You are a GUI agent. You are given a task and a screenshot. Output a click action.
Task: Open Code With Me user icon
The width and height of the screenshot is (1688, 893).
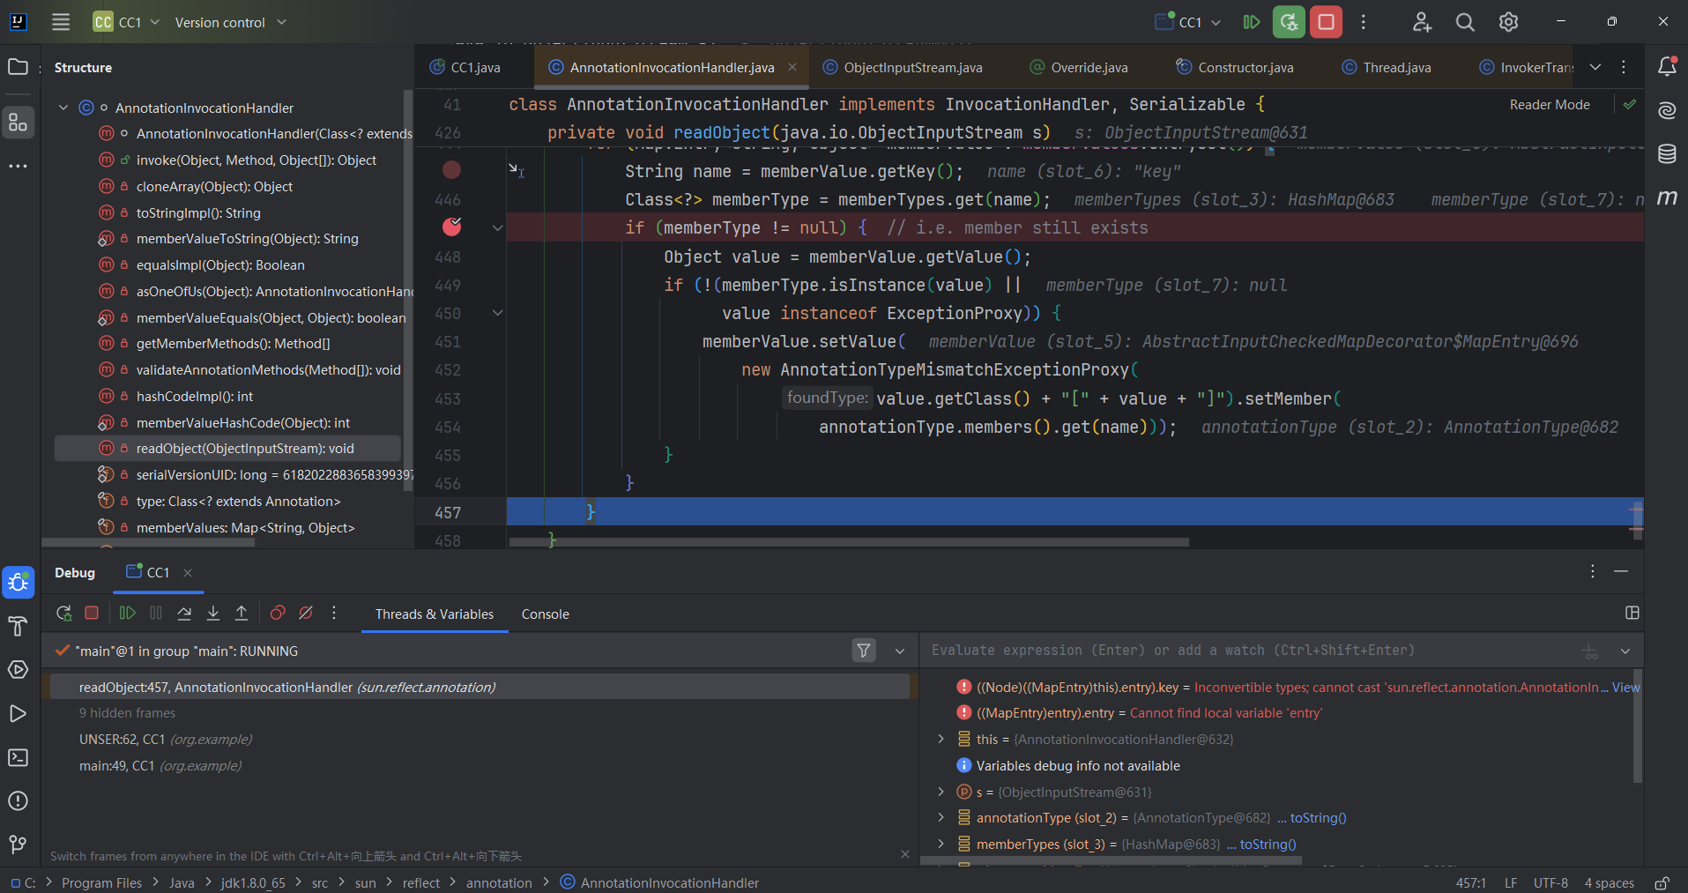tap(1422, 22)
